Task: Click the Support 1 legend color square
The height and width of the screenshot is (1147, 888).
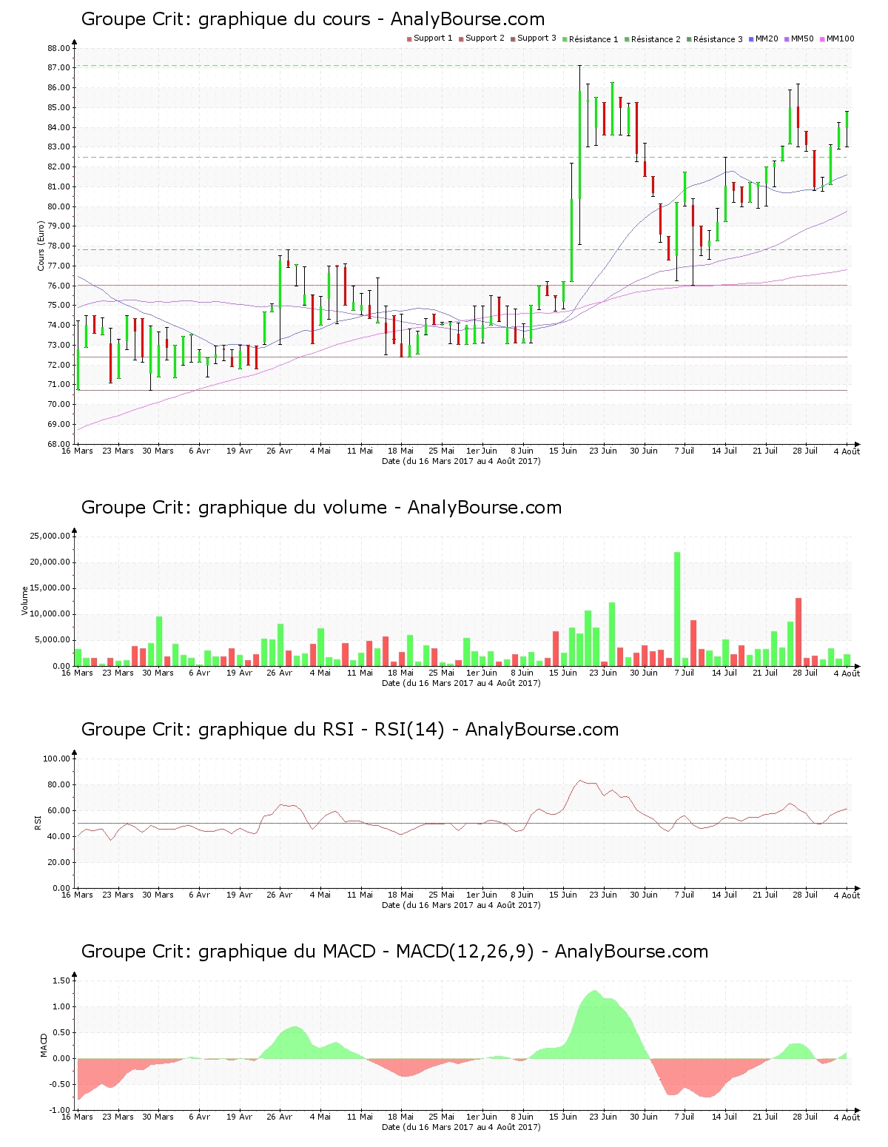Action: tap(409, 38)
